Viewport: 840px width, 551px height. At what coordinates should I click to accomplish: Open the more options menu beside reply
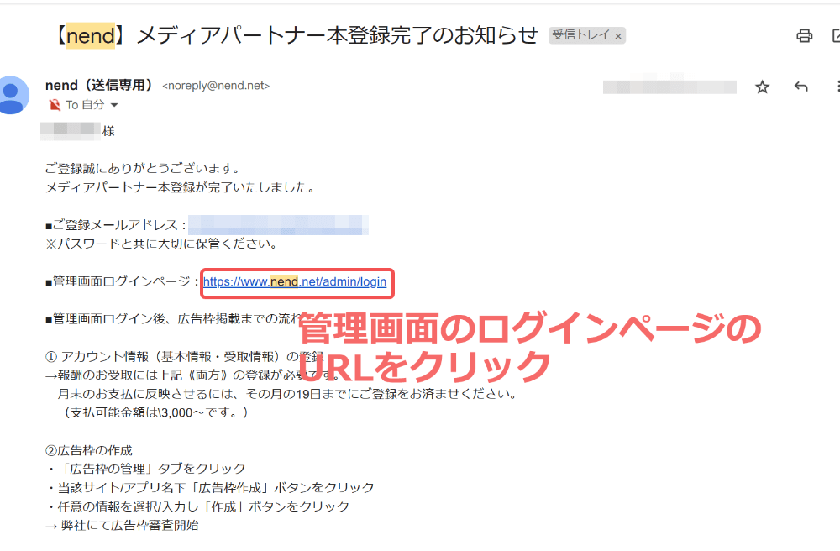pyautogui.click(x=837, y=87)
